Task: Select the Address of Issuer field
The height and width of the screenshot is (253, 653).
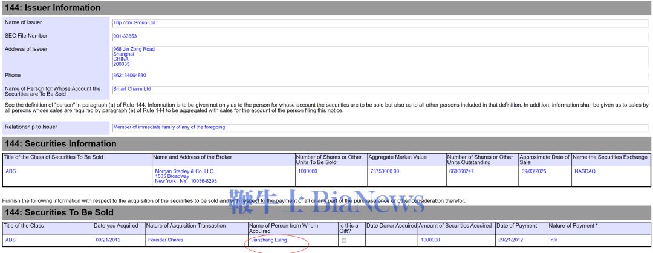Action: point(380,56)
